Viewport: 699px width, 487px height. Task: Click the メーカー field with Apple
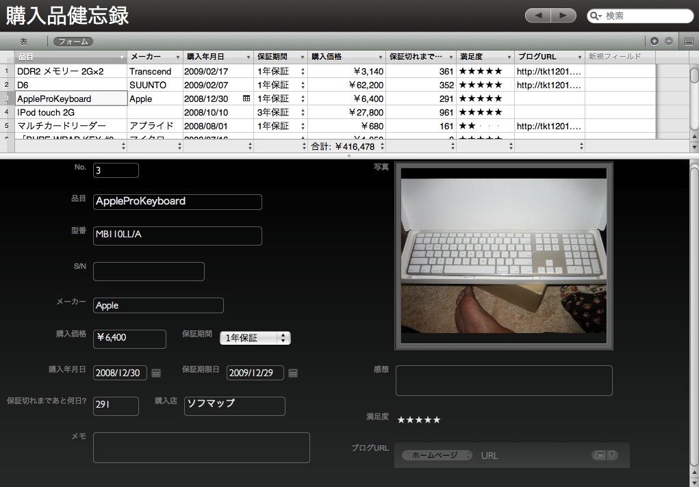[158, 306]
